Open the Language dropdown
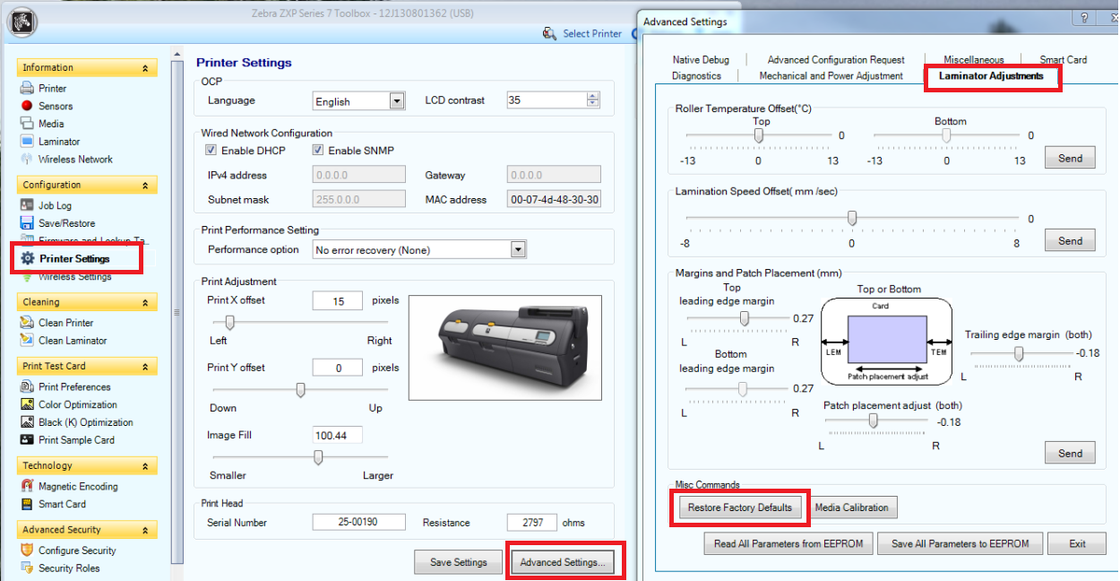1120x581 pixels. 397,101
